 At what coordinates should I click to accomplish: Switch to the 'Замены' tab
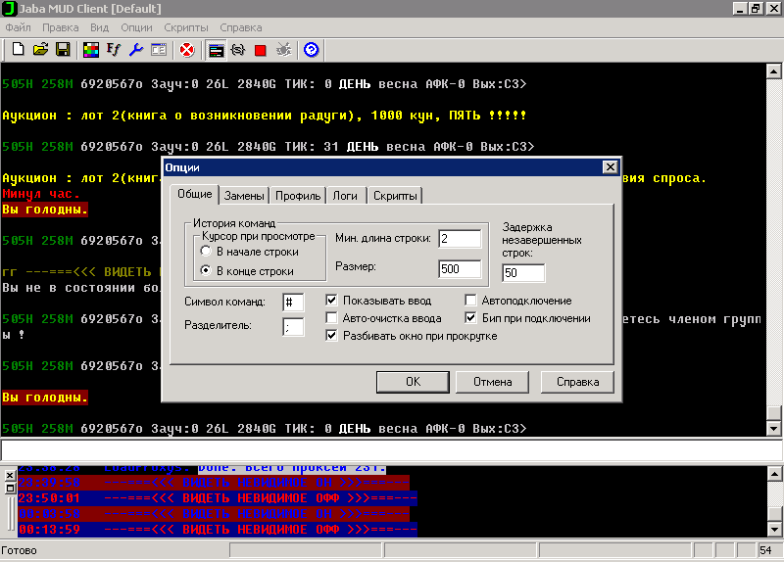click(x=243, y=196)
